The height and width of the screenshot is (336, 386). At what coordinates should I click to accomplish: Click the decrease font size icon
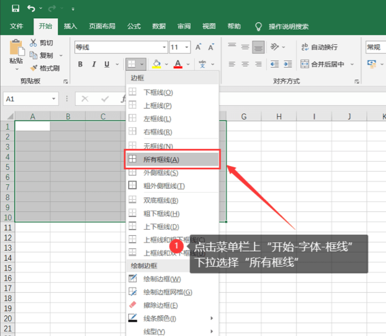(211, 47)
